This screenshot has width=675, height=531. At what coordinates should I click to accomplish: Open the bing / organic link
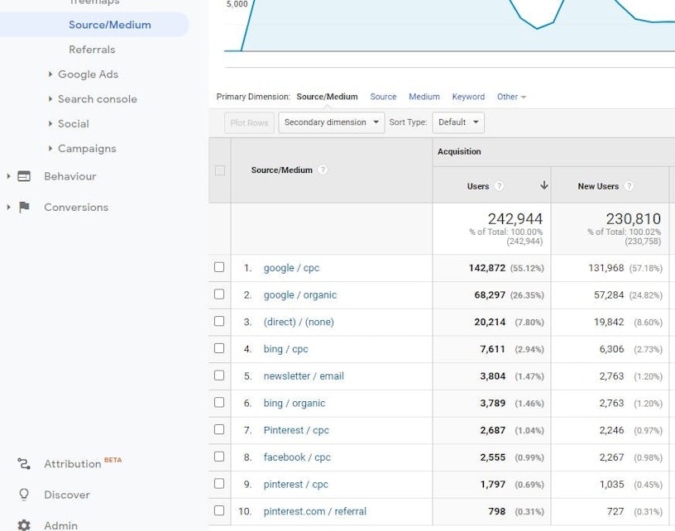pyautogui.click(x=294, y=403)
